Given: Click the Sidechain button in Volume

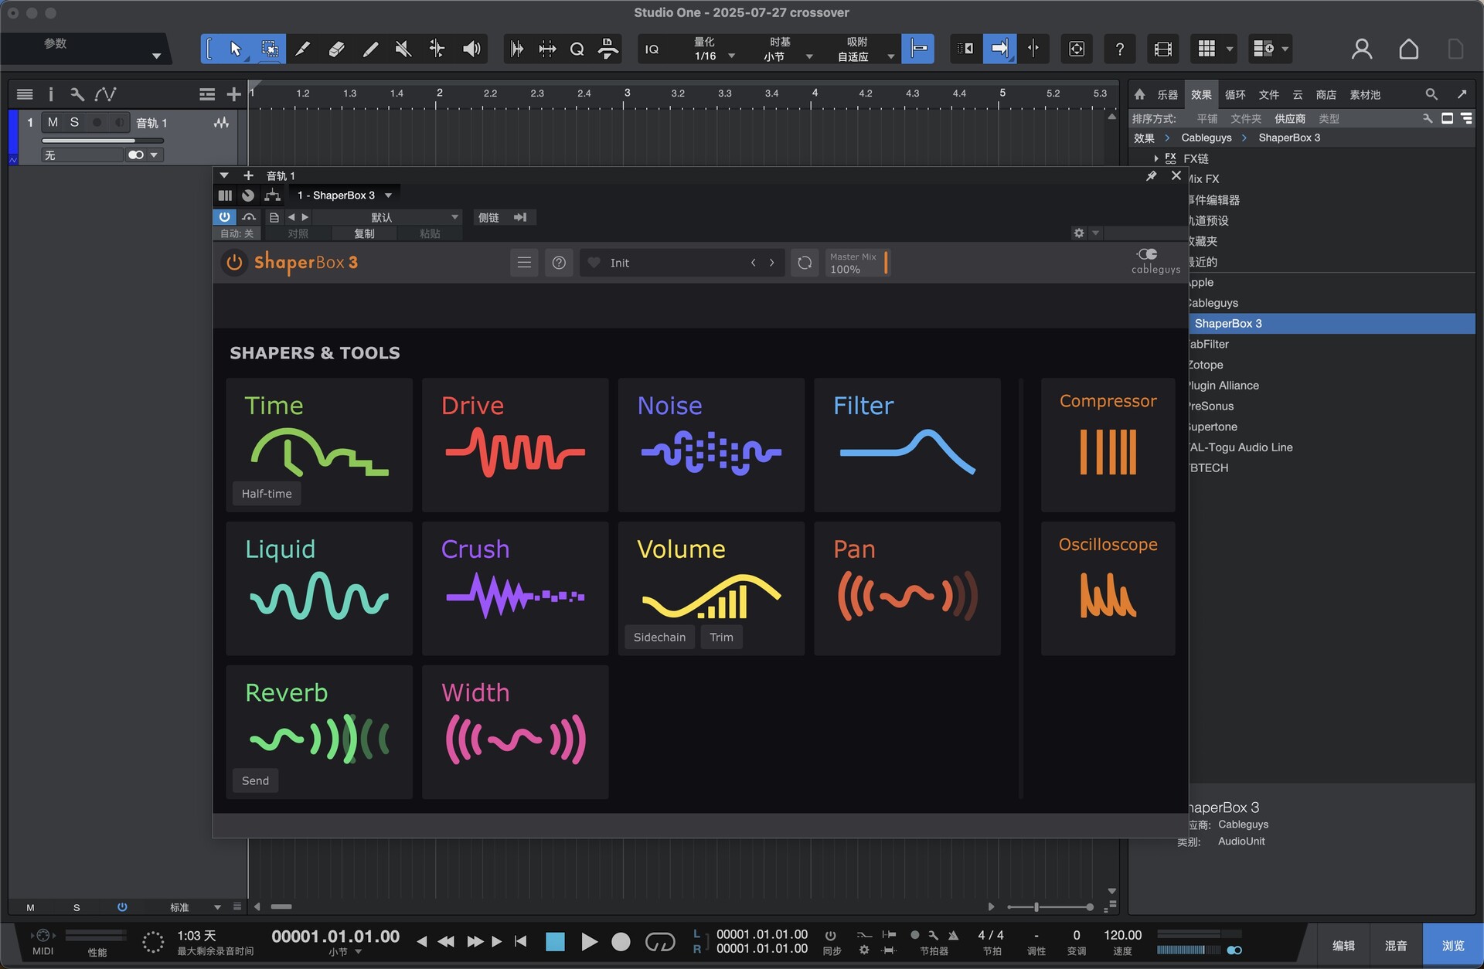Looking at the screenshot, I should 659,637.
